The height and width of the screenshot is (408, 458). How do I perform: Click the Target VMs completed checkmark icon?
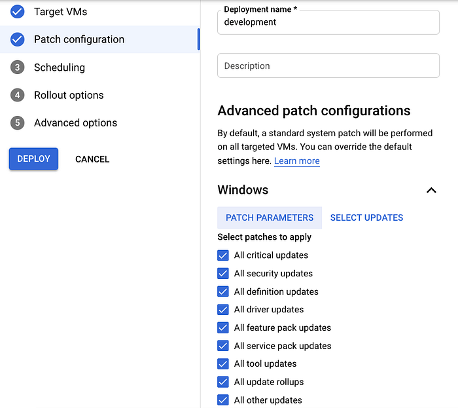tap(18, 11)
